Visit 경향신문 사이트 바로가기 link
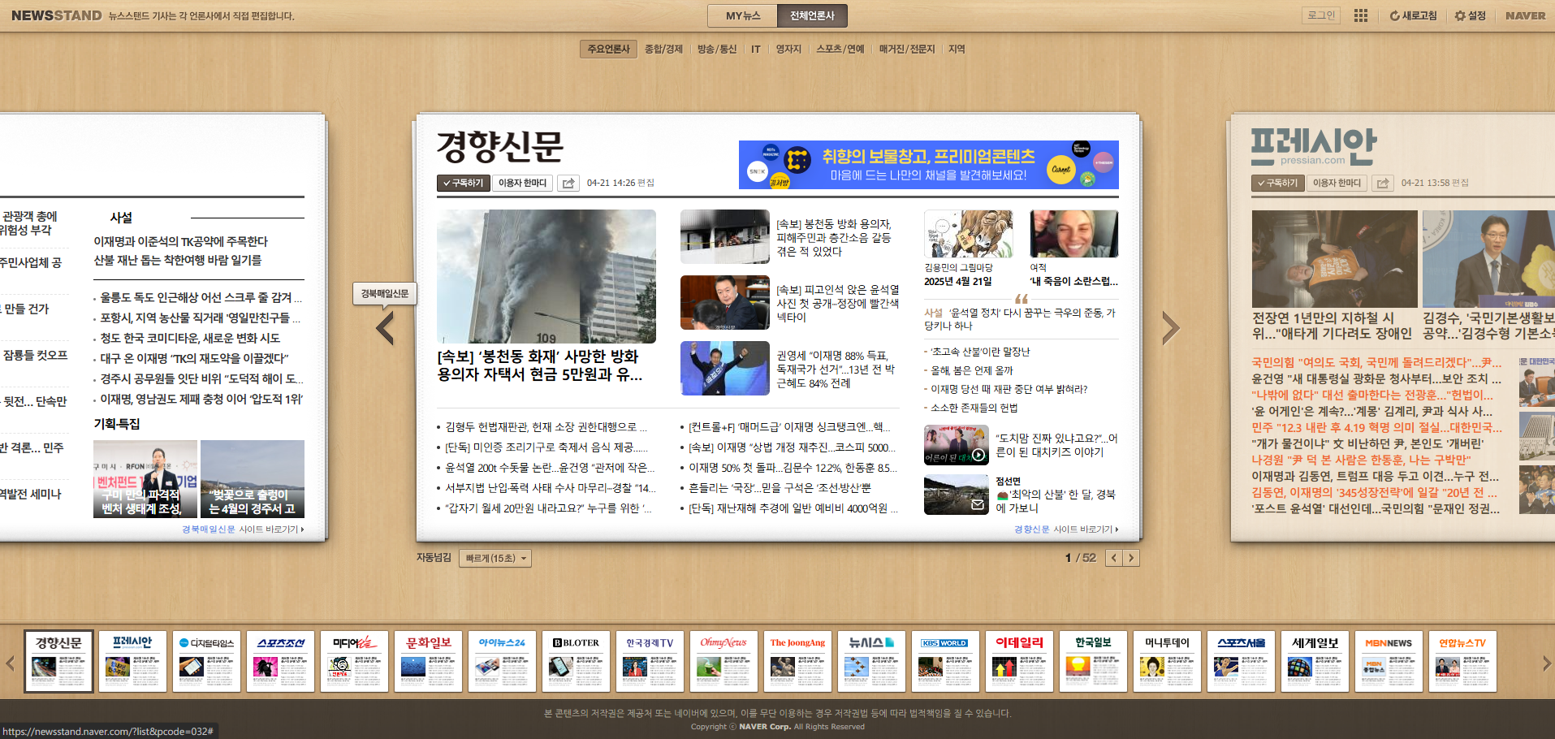1555x739 pixels. click(x=1066, y=529)
